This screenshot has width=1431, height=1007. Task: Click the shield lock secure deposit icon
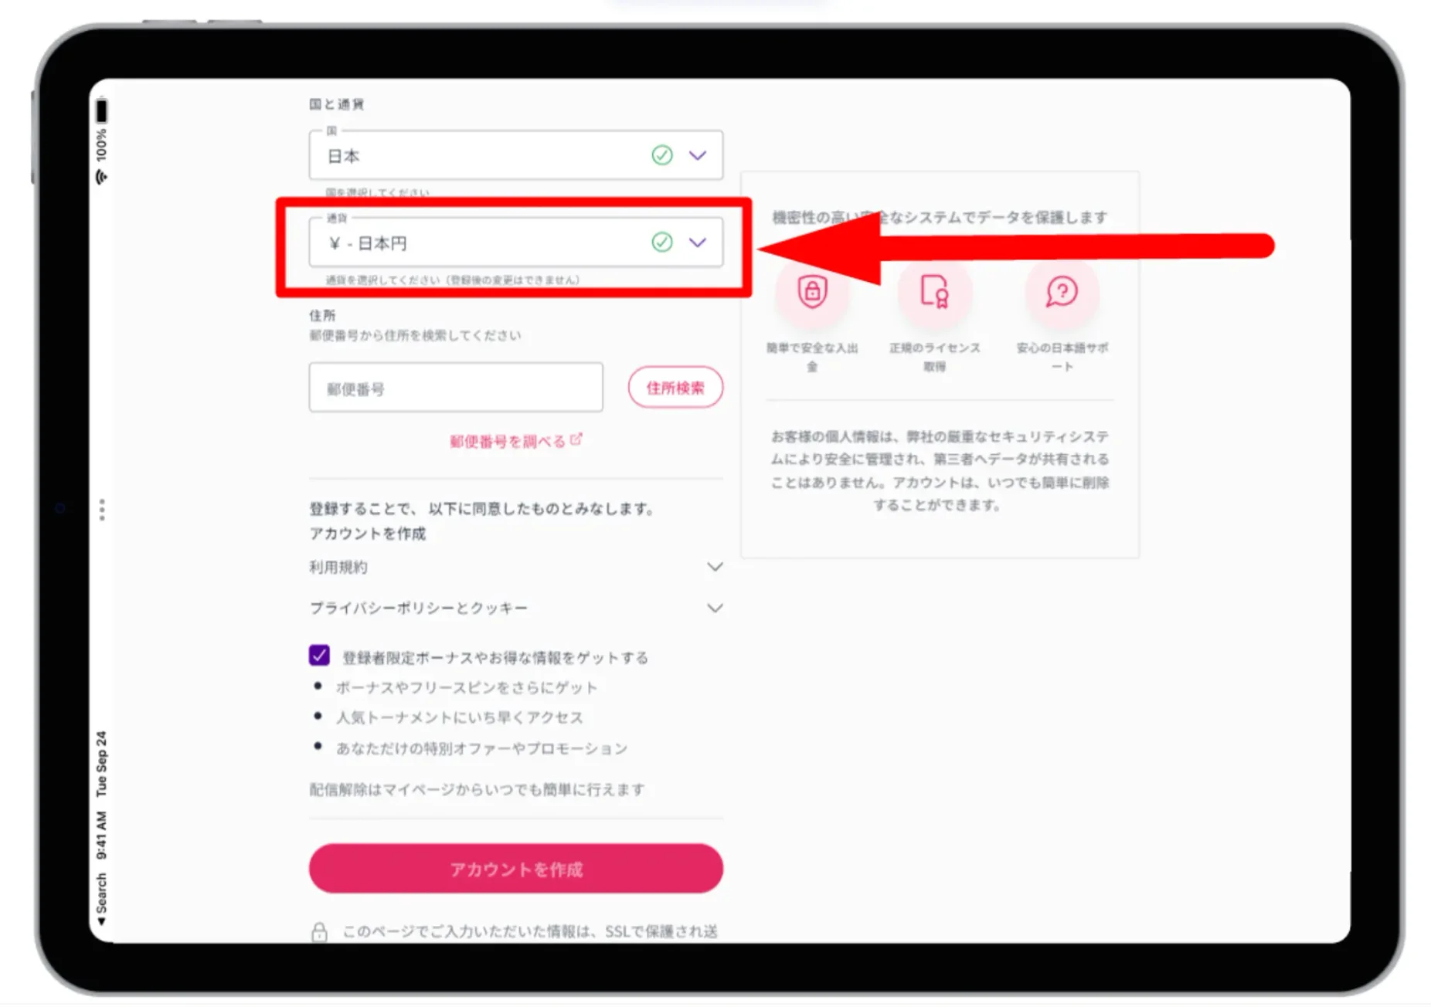(x=811, y=292)
